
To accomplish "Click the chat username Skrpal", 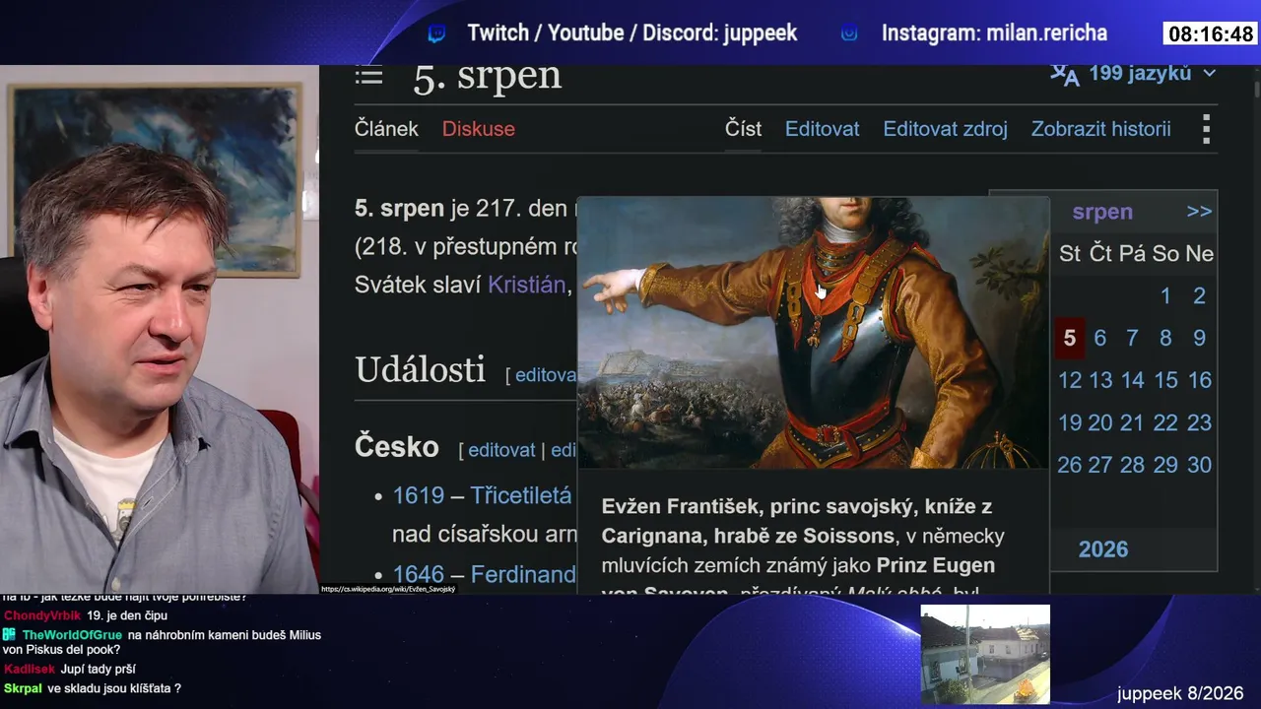I will click(23, 688).
